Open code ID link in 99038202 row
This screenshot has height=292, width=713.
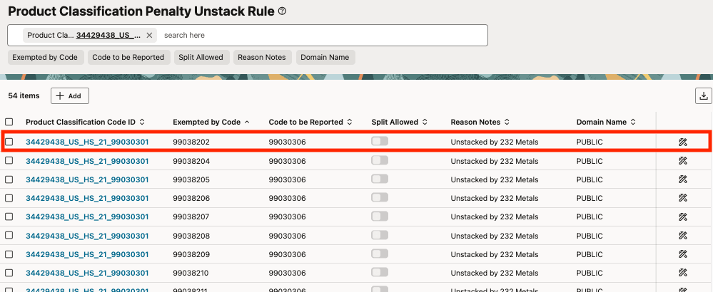pos(87,142)
